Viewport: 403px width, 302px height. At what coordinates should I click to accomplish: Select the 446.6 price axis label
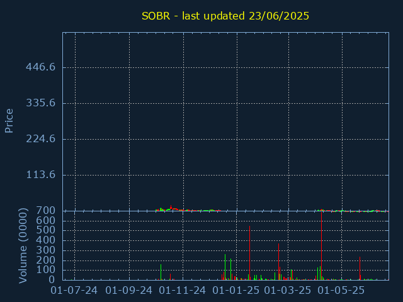(40, 67)
